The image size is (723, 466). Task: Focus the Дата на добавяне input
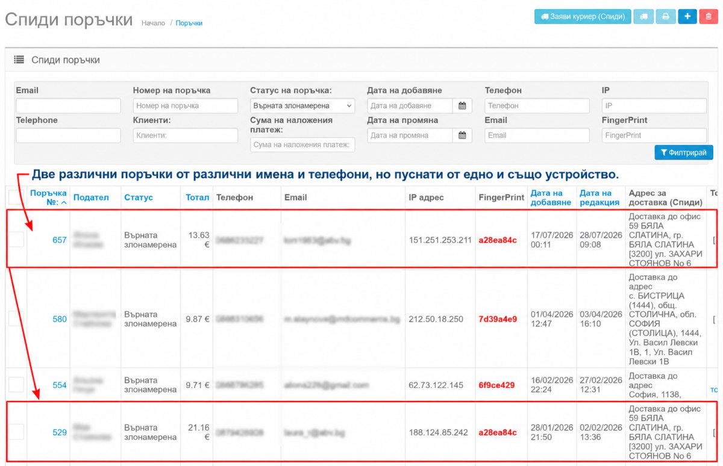(410, 106)
